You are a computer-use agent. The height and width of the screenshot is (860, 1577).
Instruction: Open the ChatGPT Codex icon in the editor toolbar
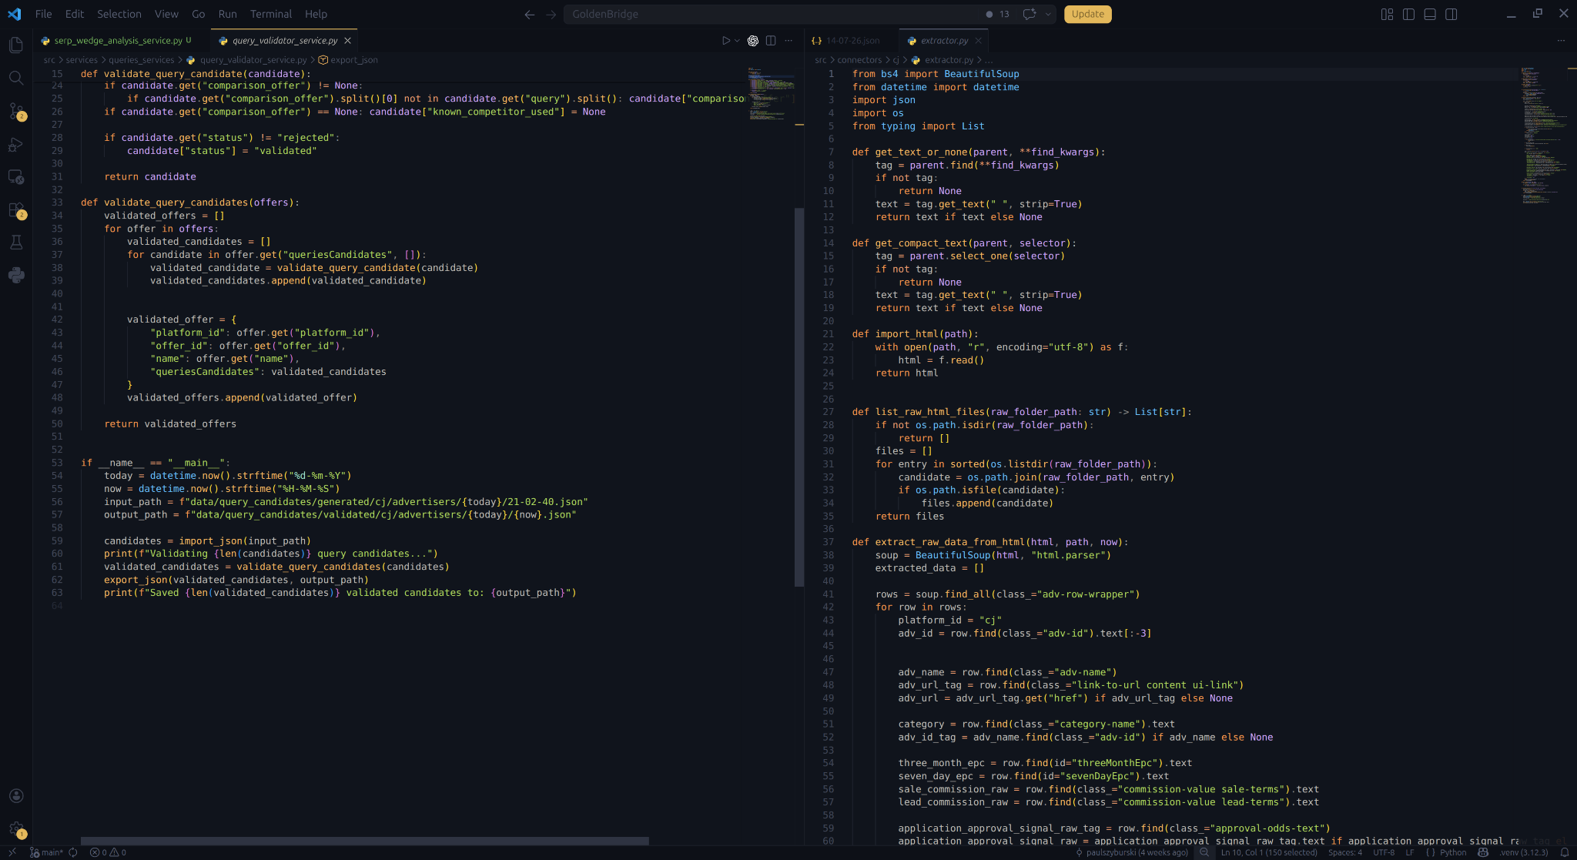pyautogui.click(x=753, y=41)
